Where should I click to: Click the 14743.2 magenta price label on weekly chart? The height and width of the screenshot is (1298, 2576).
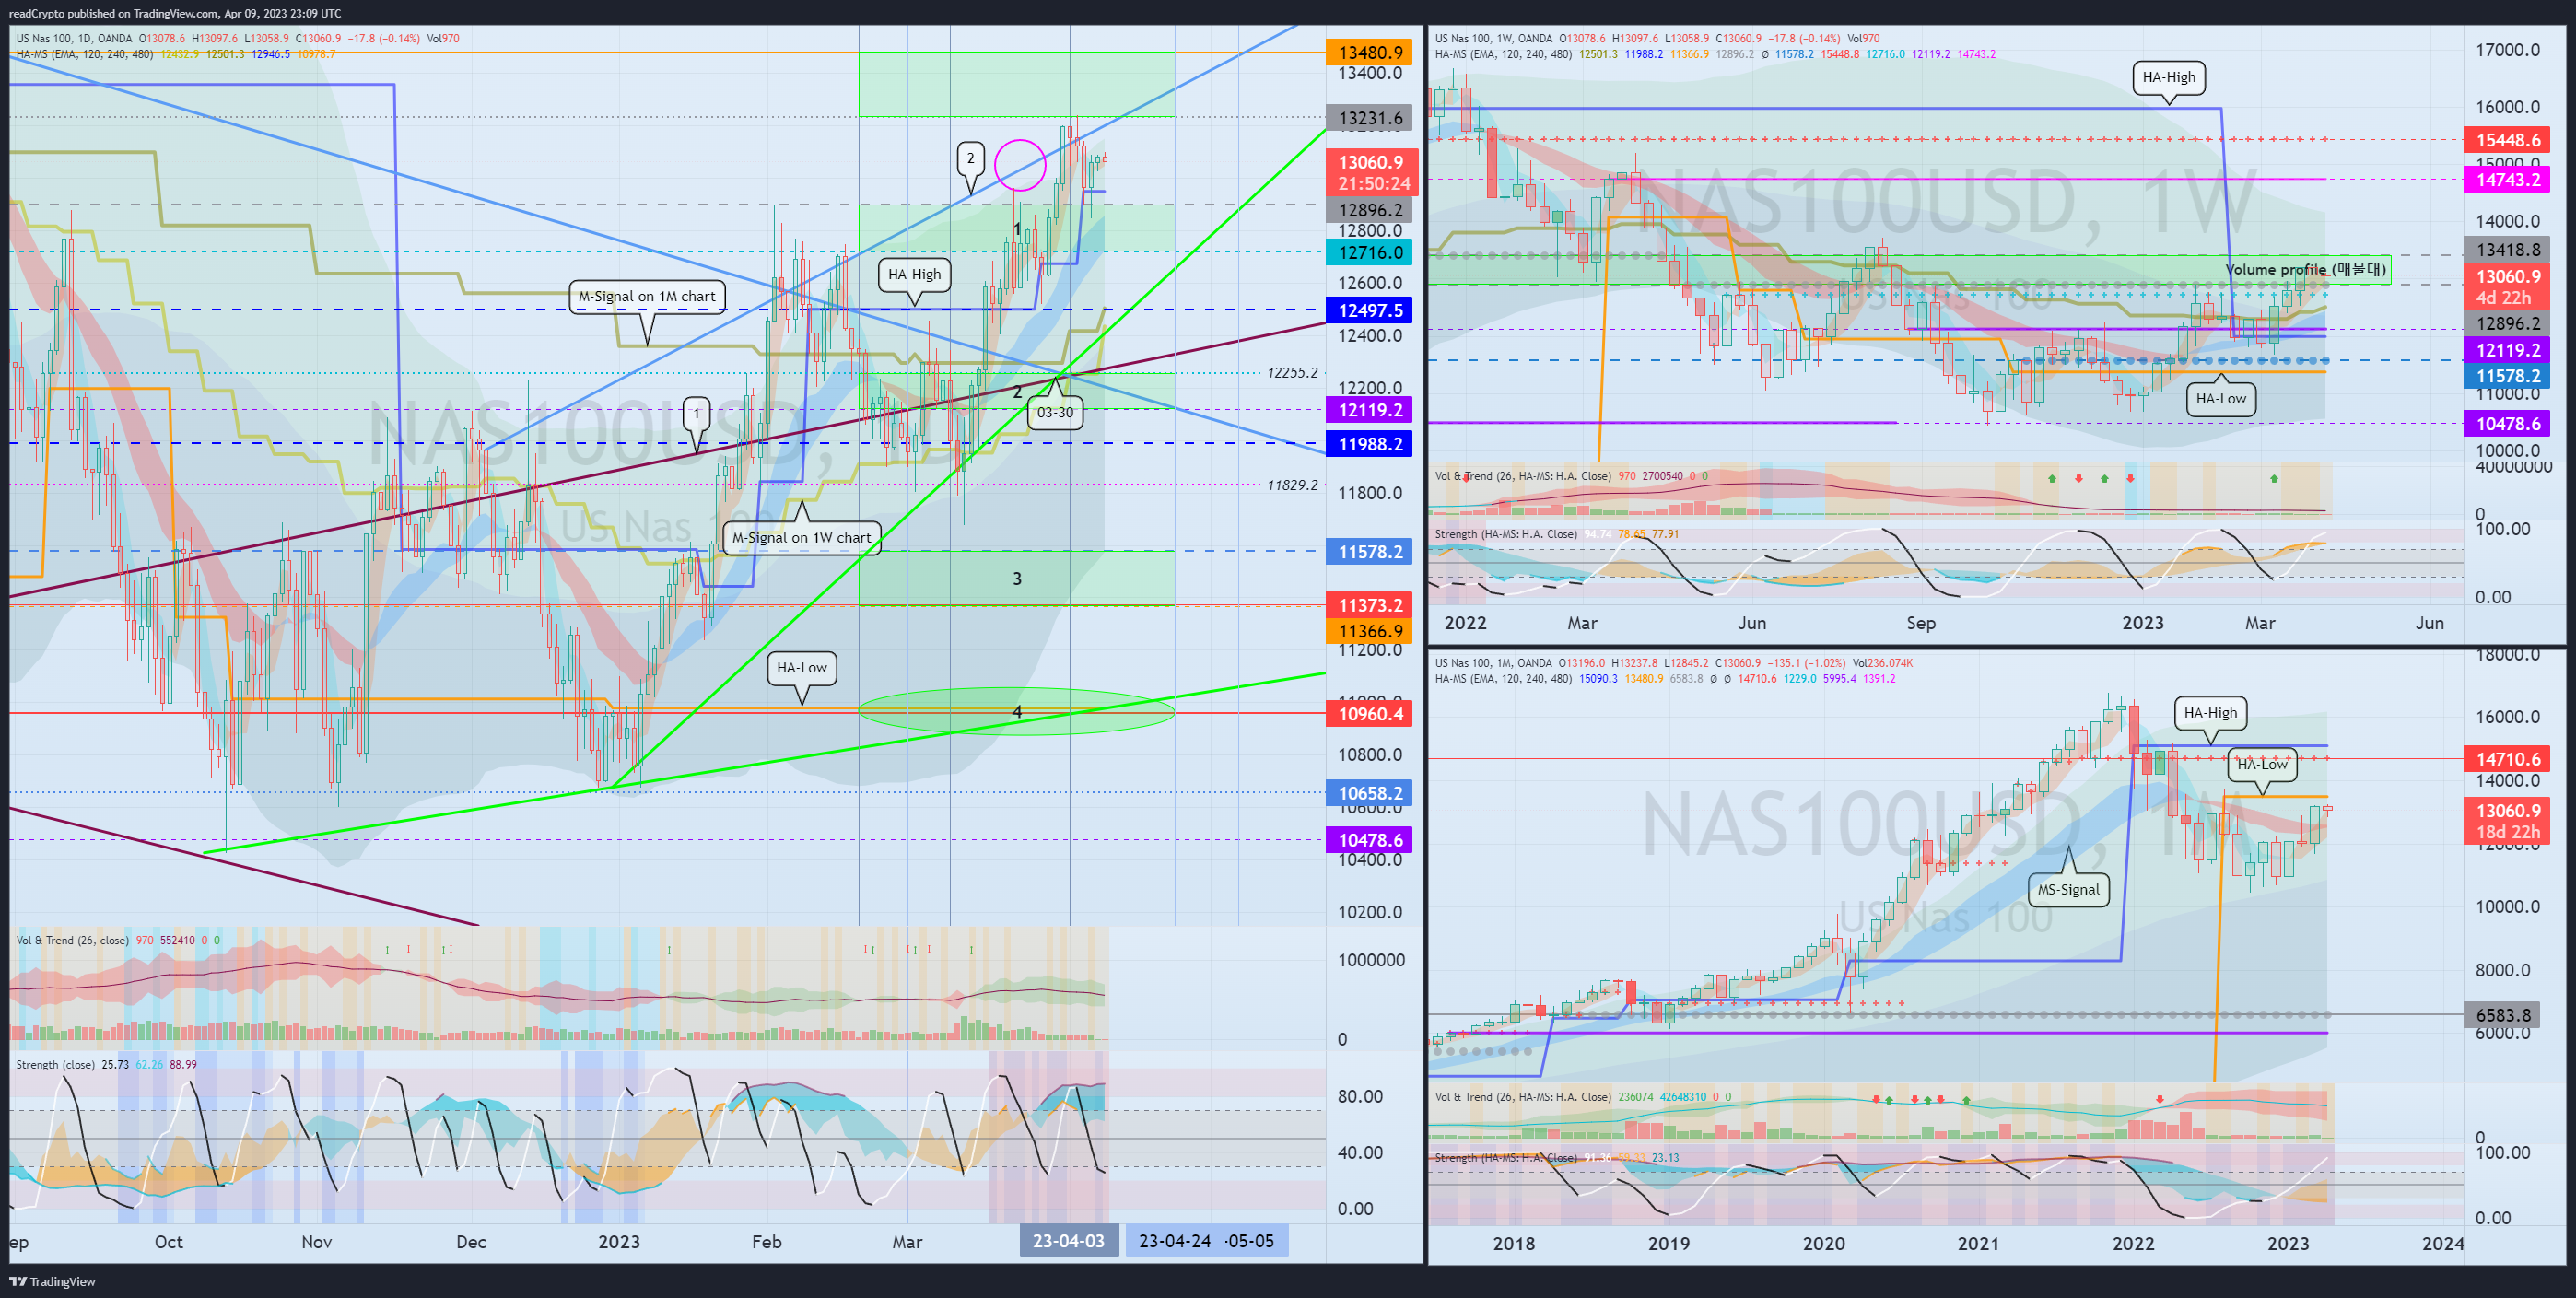pos(2507,180)
